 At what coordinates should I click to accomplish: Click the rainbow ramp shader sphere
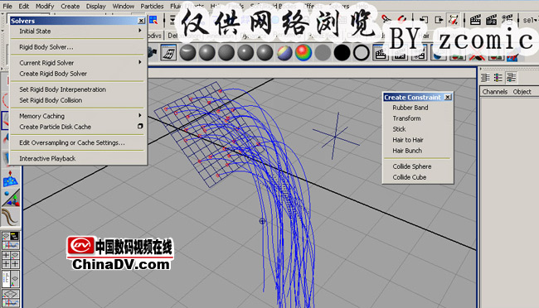(303, 53)
